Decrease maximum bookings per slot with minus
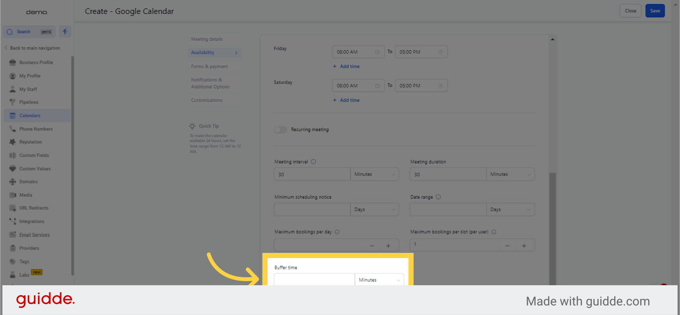 click(508, 245)
